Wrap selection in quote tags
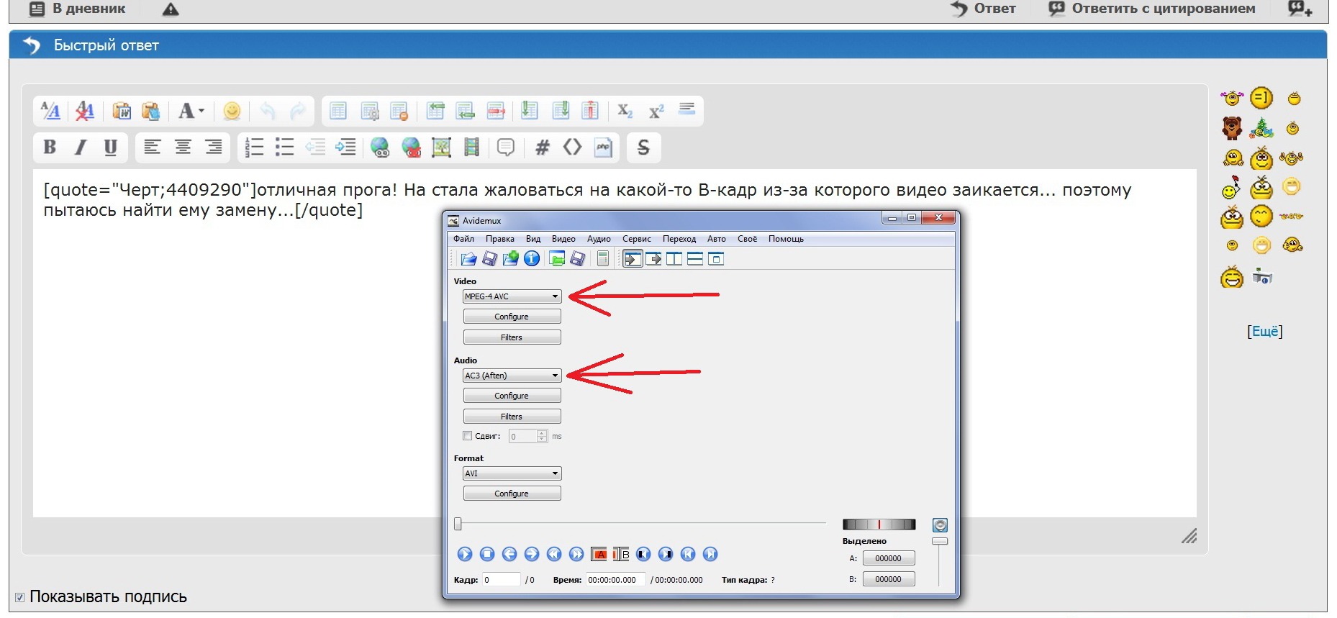Screen dimensions: 1337x618 click(x=506, y=147)
